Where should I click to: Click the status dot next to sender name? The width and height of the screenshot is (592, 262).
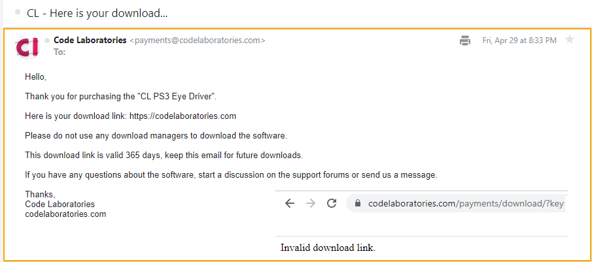tap(47, 41)
